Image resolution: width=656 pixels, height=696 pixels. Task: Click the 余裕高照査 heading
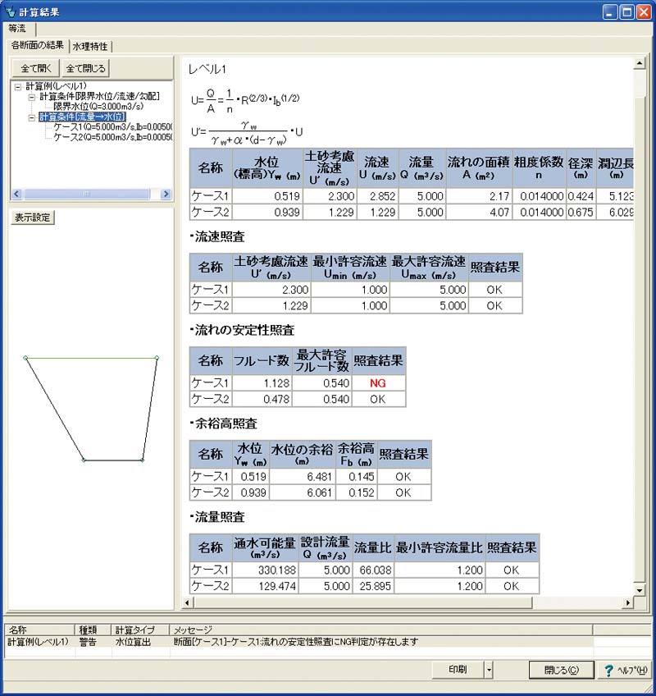coord(224,424)
